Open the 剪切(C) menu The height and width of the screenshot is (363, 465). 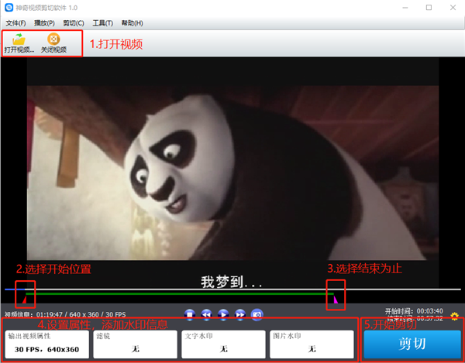[75, 23]
